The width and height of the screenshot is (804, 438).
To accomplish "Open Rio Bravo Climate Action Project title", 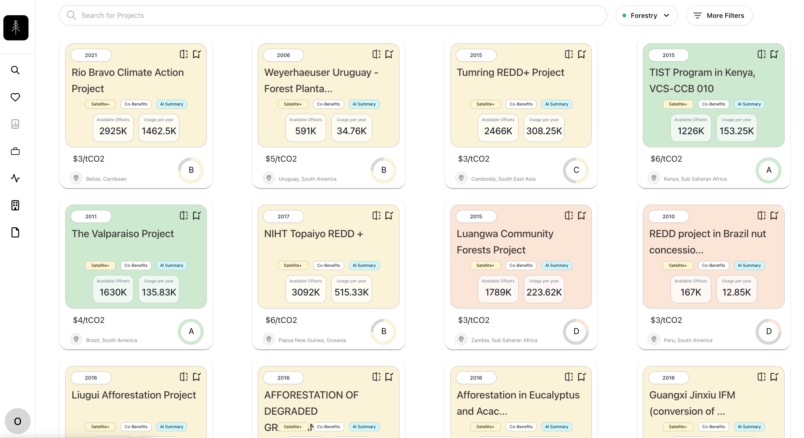I will [128, 80].
